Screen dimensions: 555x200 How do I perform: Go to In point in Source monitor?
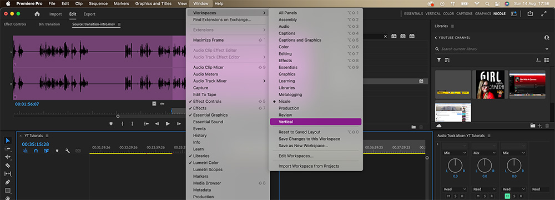tap(146, 124)
